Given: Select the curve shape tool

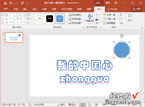Looking at the screenshot, I should pyautogui.click(x=14, y=22).
